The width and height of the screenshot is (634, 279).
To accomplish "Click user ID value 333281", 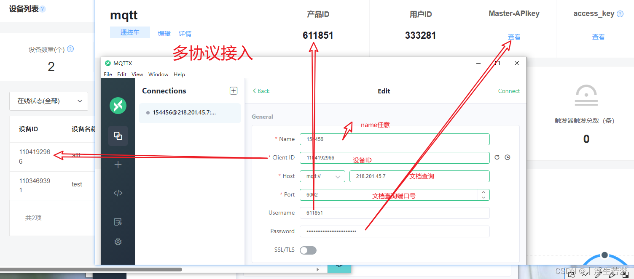I will 420,35.
